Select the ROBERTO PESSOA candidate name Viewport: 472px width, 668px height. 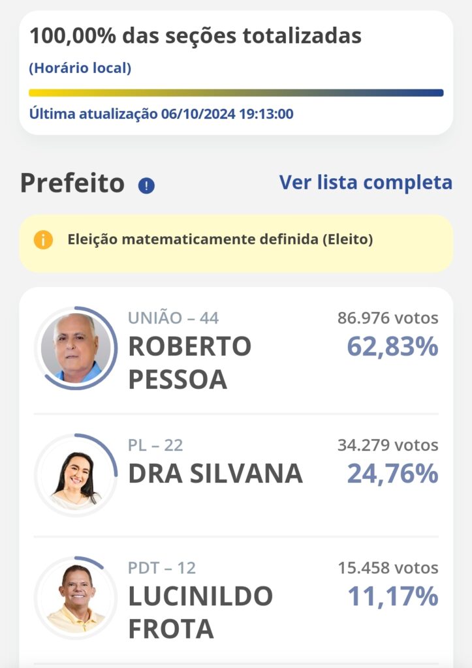coord(189,363)
